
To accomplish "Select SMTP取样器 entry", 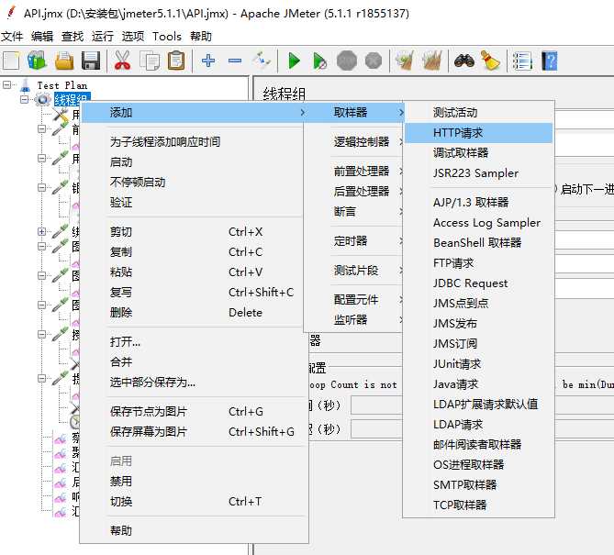I will tap(478, 485).
